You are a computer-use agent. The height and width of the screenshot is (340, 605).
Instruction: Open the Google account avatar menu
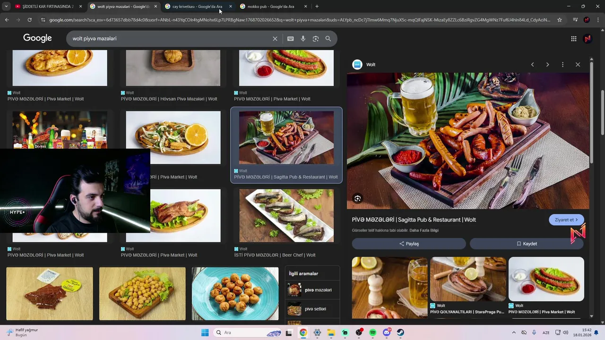tap(588, 39)
